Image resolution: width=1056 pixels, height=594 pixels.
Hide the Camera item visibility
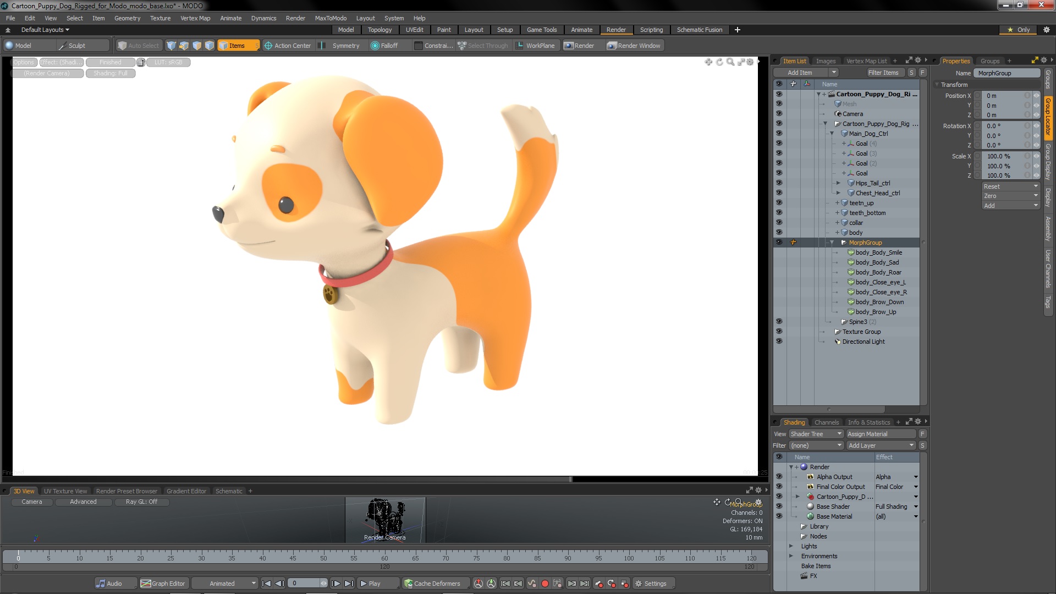coord(779,114)
